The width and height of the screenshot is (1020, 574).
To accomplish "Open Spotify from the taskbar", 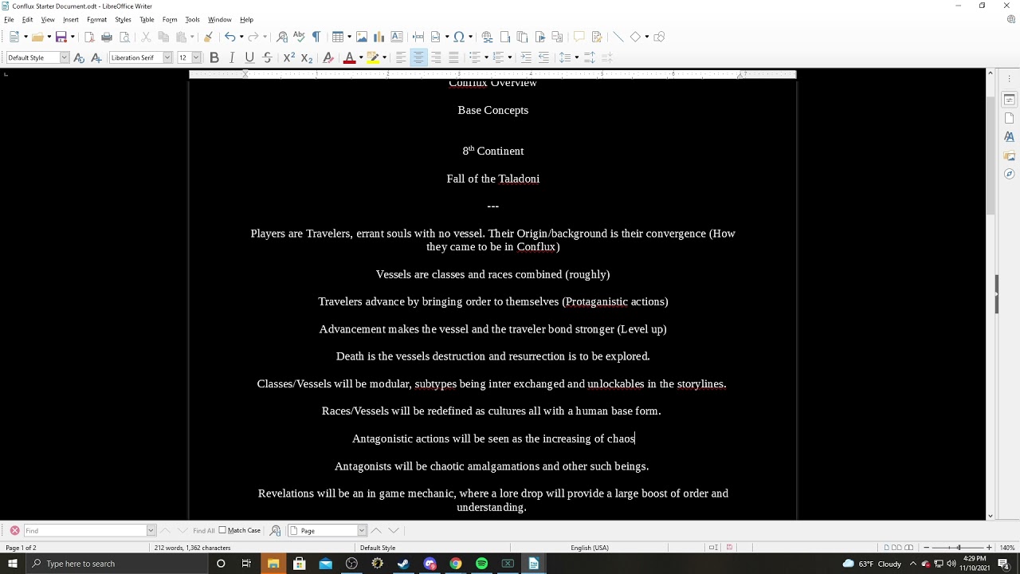I will pos(481,564).
